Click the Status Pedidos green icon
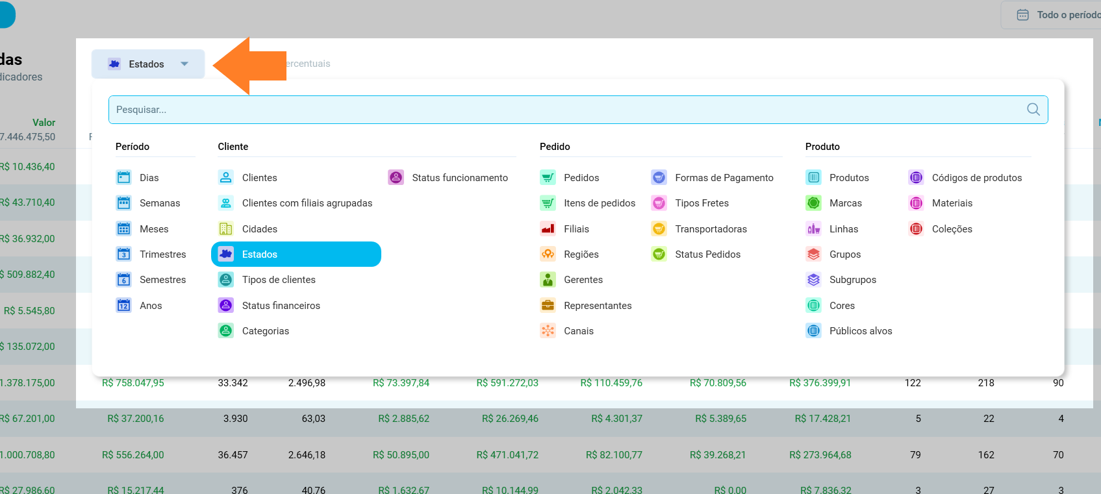 (x=659, y=254)
